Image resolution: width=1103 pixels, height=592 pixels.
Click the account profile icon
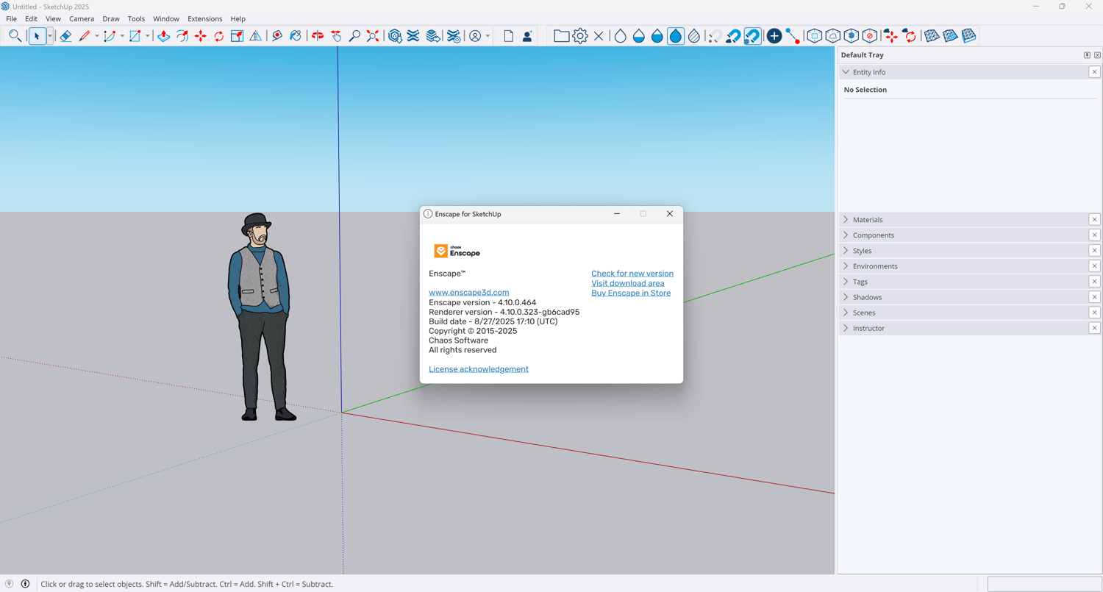475,36
